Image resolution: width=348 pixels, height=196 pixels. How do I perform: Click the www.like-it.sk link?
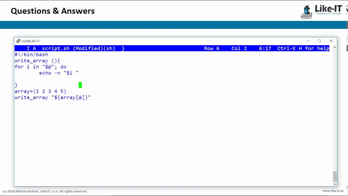(x=333, y=191)
